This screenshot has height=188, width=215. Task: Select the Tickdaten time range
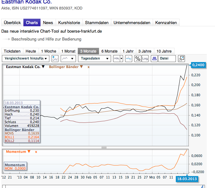click(x=12, y=51)
